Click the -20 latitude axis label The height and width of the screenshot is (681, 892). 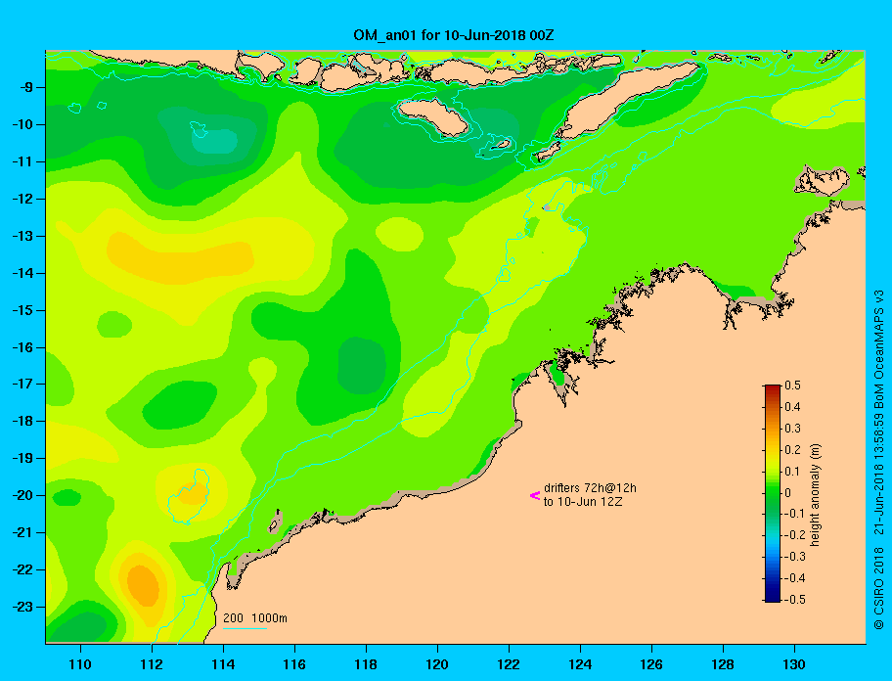22,495
